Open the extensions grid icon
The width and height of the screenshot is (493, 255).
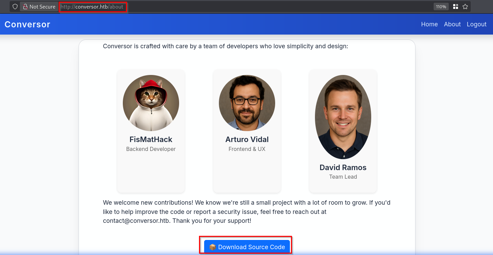[455, 7]
